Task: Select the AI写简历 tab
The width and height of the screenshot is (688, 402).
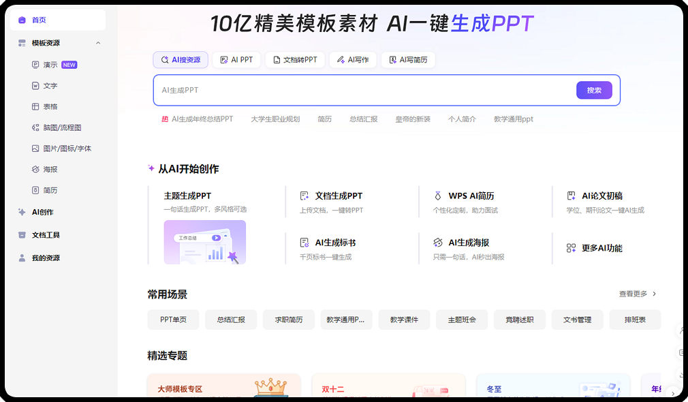Action: coord(408,59)
